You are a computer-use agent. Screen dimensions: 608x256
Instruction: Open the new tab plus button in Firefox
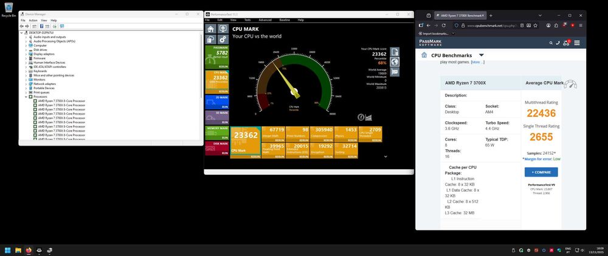[491, 15]
